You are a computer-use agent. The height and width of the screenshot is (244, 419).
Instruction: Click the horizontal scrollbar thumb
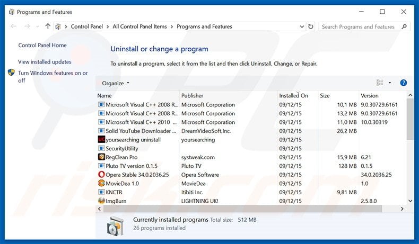(x=243, y=209)
